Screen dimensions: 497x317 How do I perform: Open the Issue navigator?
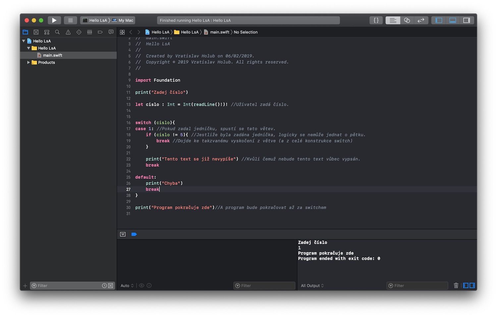click(68, 32)
